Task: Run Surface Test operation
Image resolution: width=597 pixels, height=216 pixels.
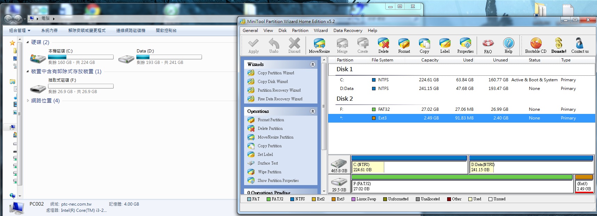Action: pos(267,163)
